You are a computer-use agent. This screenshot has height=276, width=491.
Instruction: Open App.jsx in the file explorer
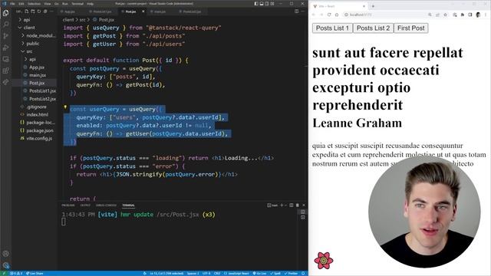point(37,67)
